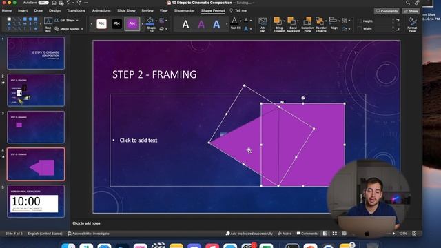
Task: Open the Merge Shapes dropdown
Action: pos(69,29)
